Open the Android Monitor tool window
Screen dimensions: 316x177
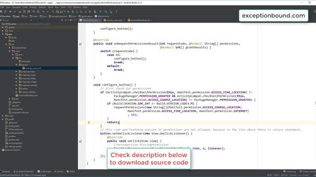tap(24, 172)
